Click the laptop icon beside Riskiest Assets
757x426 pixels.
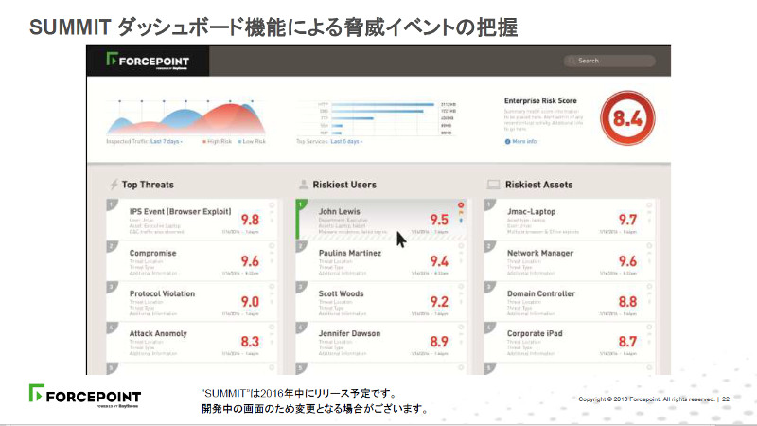[x=493, y=185]
